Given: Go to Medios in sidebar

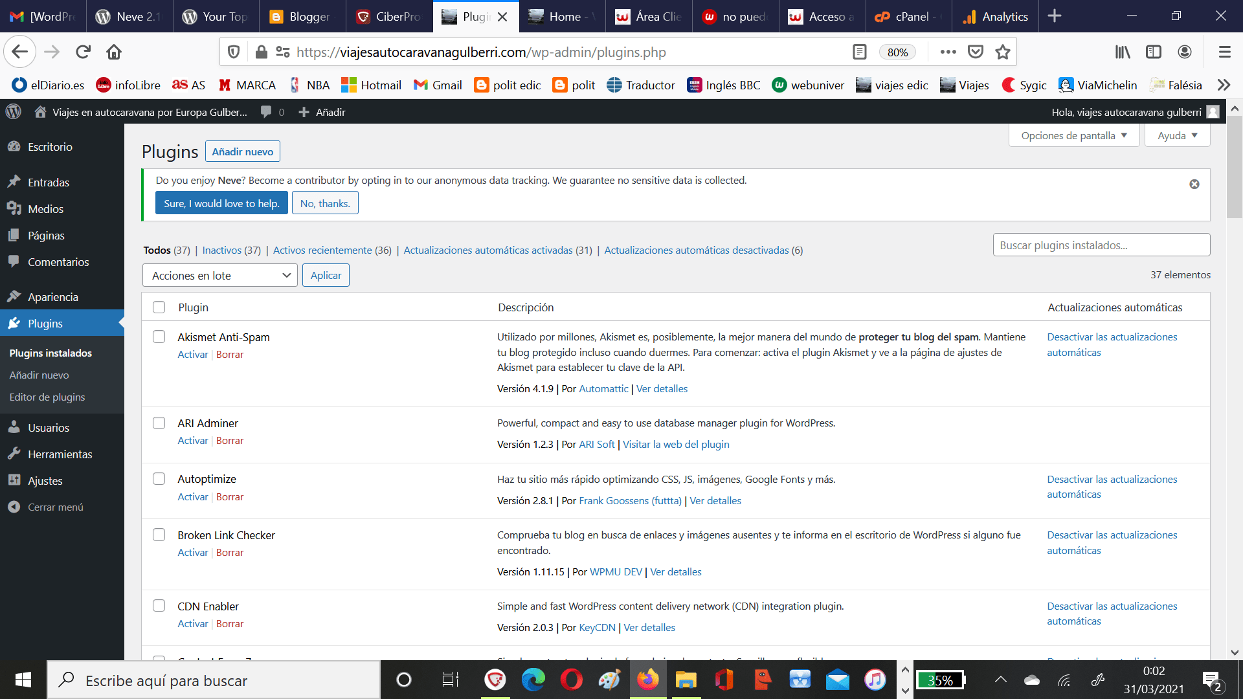Looking at the screenshot, I should [x=45, y=209].
